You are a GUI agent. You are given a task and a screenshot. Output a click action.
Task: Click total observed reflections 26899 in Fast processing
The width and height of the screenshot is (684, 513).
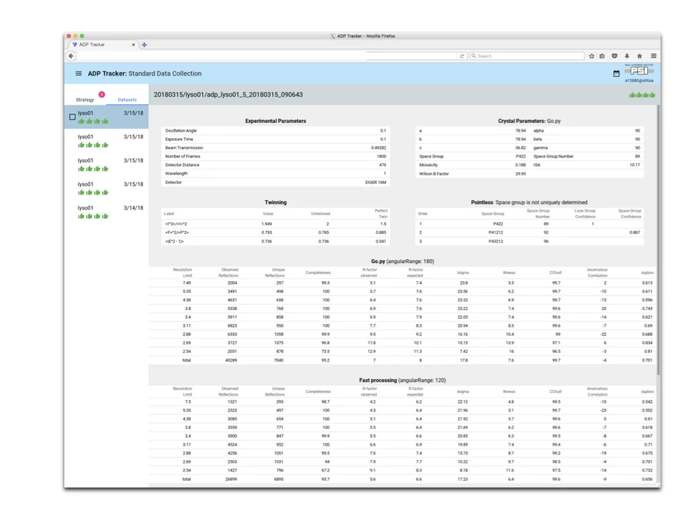231,480
